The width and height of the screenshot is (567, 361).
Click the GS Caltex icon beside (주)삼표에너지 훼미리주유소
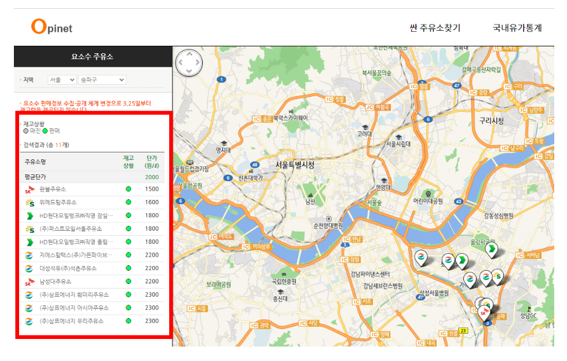(x=29, y=295)
